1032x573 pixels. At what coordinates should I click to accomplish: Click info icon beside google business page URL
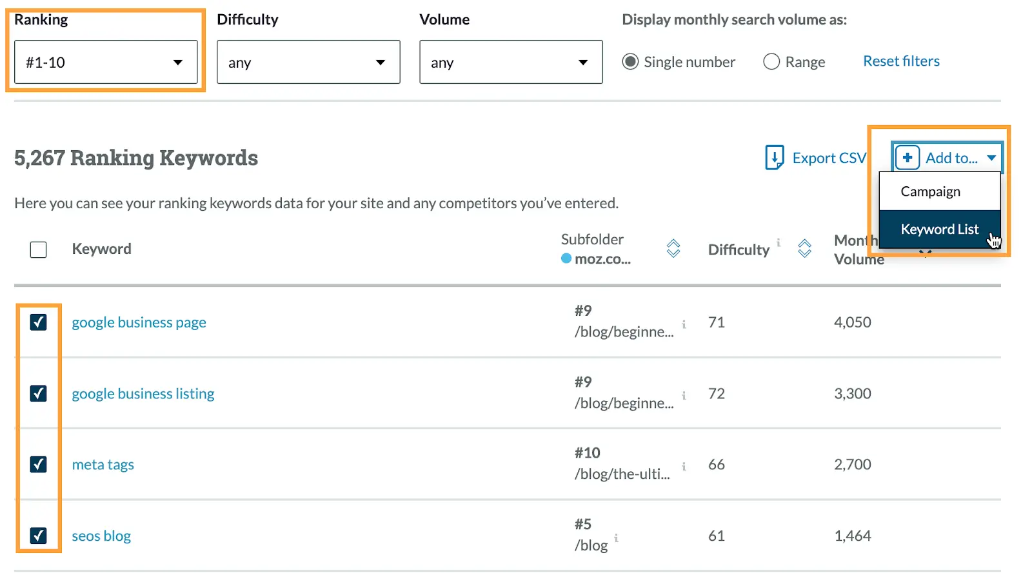684,324
